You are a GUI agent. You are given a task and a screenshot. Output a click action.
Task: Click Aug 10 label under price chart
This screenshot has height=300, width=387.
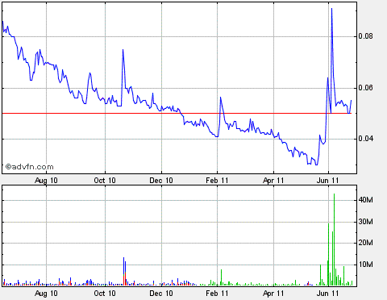46,180
